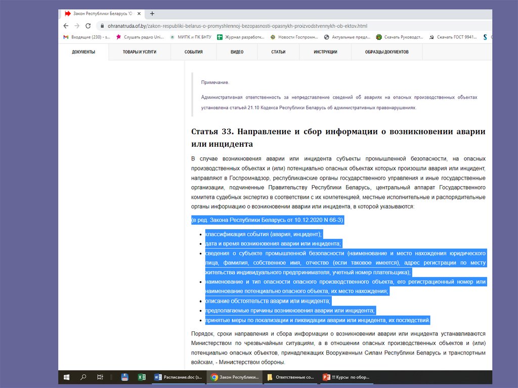Viewport: 518px width, 388px height.
Task: Switch to Word Расписание.doc window
Action: coord(179,377)
